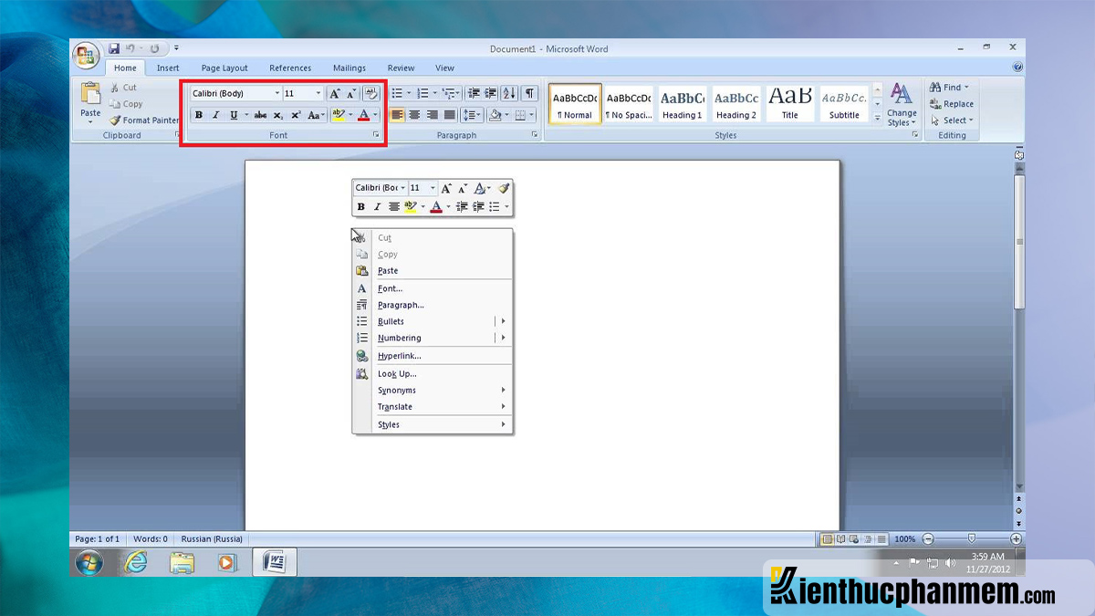The height and width of the screenshot is (616, 1095).
Task: Apply the ribbon font color red A
Action: (364, 115)
